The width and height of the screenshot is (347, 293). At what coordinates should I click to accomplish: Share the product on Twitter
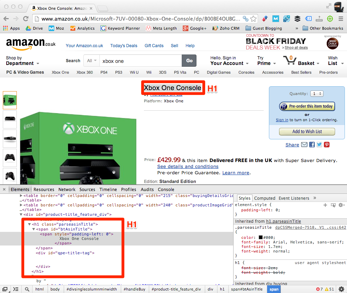pos(319,145)
